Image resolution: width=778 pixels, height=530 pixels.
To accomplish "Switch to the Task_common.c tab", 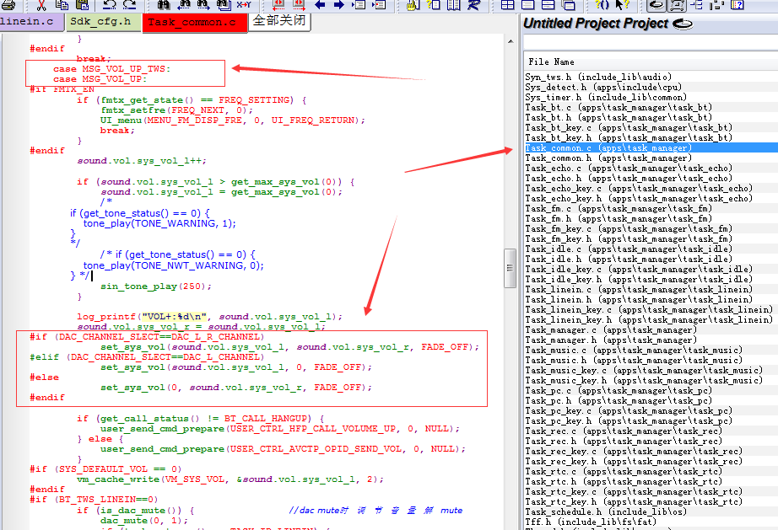I will pos(194,23).
